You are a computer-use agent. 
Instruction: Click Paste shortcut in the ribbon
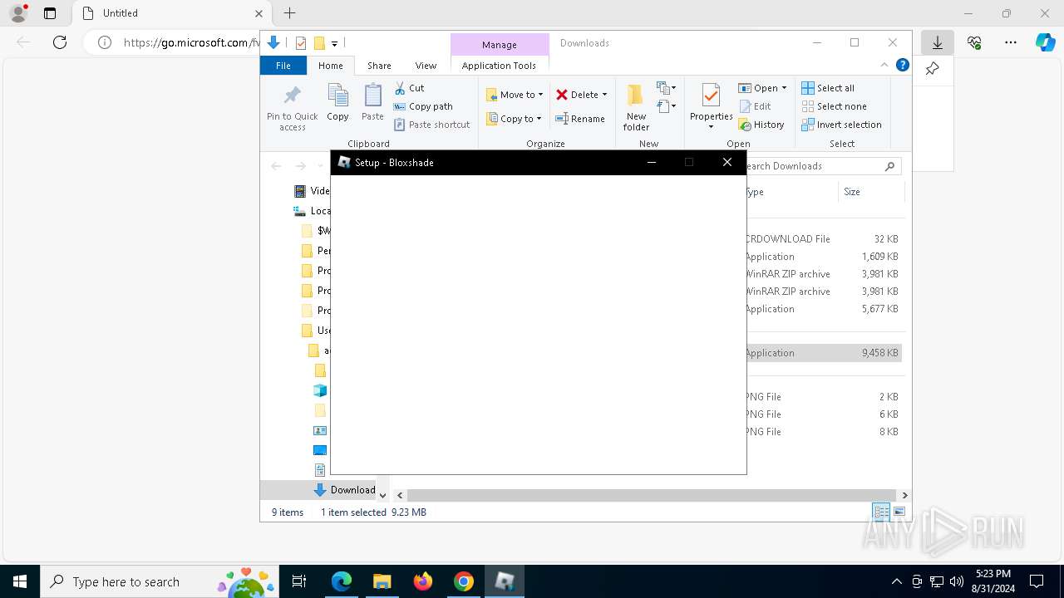[x=432, y=125]
